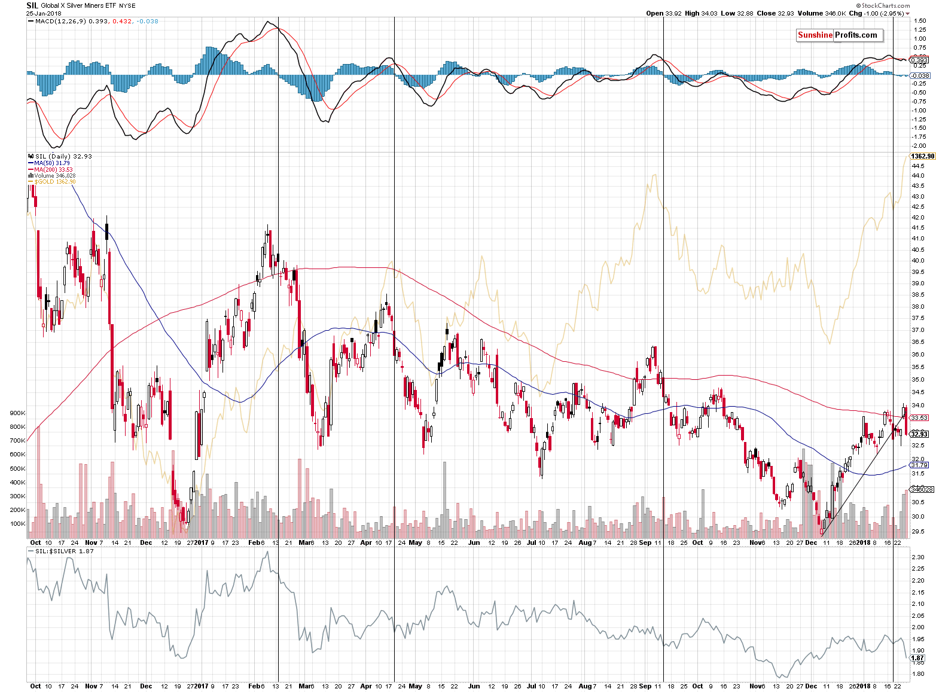Click the MACD black line legend marker
The width and height of the screenshot is (936, 692).
tap(31, 22)
